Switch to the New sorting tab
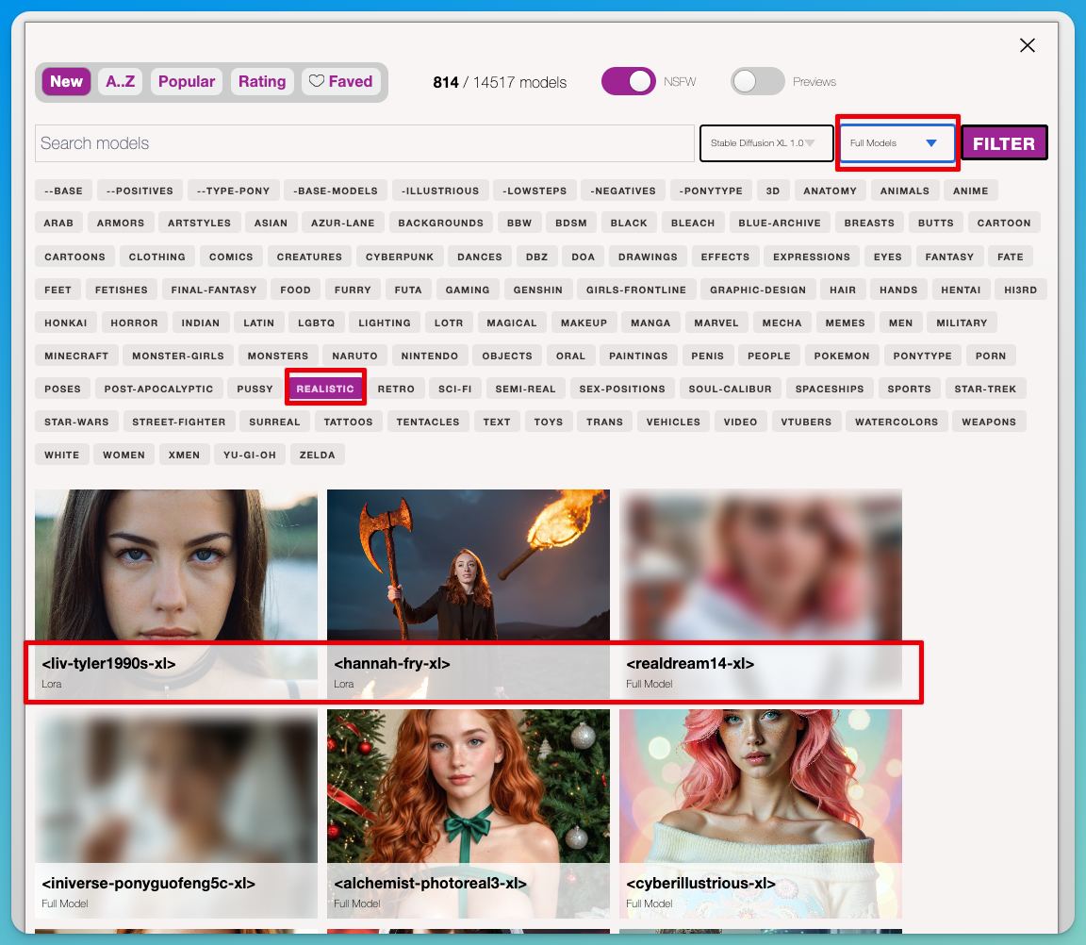 (66, 82)
